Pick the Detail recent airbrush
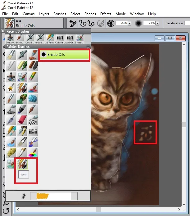The image size is (190, 216). click(29, 39)
